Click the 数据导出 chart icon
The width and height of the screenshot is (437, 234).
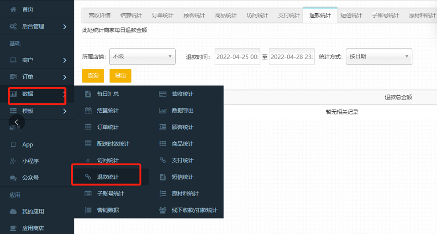click(163, 110)
